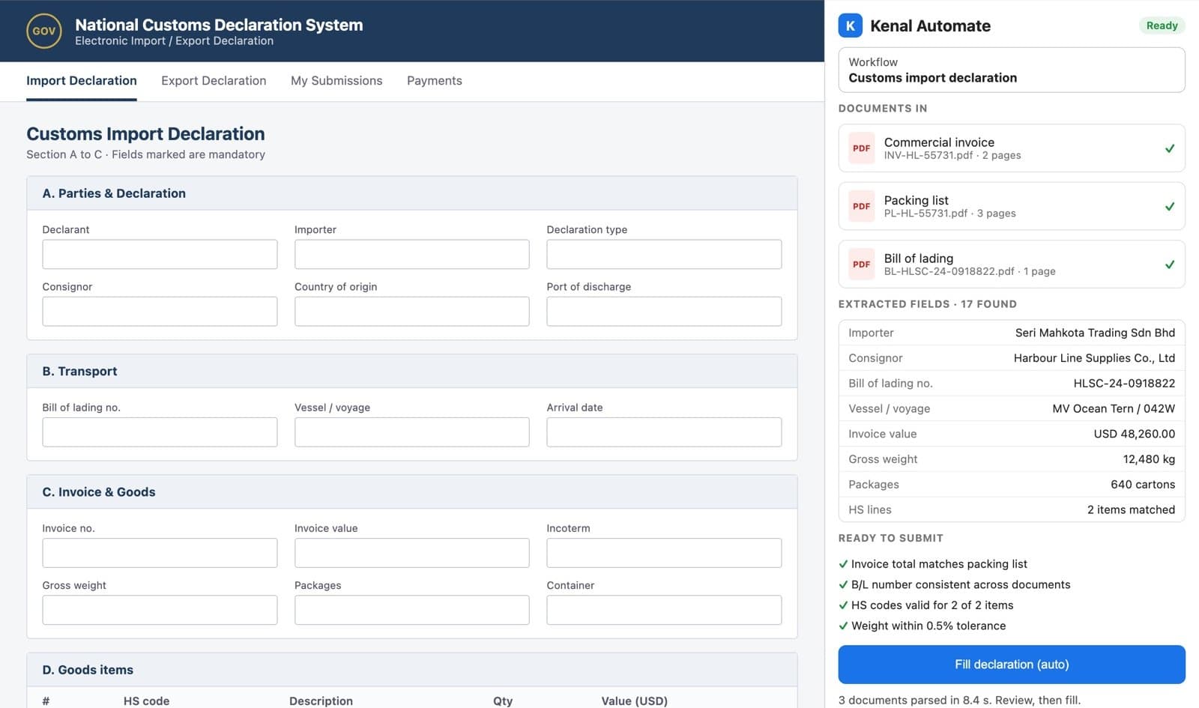Click the Bill of lading checkmark
This screenshot has height=708, width=1199.
click(x=1169, y=264)
